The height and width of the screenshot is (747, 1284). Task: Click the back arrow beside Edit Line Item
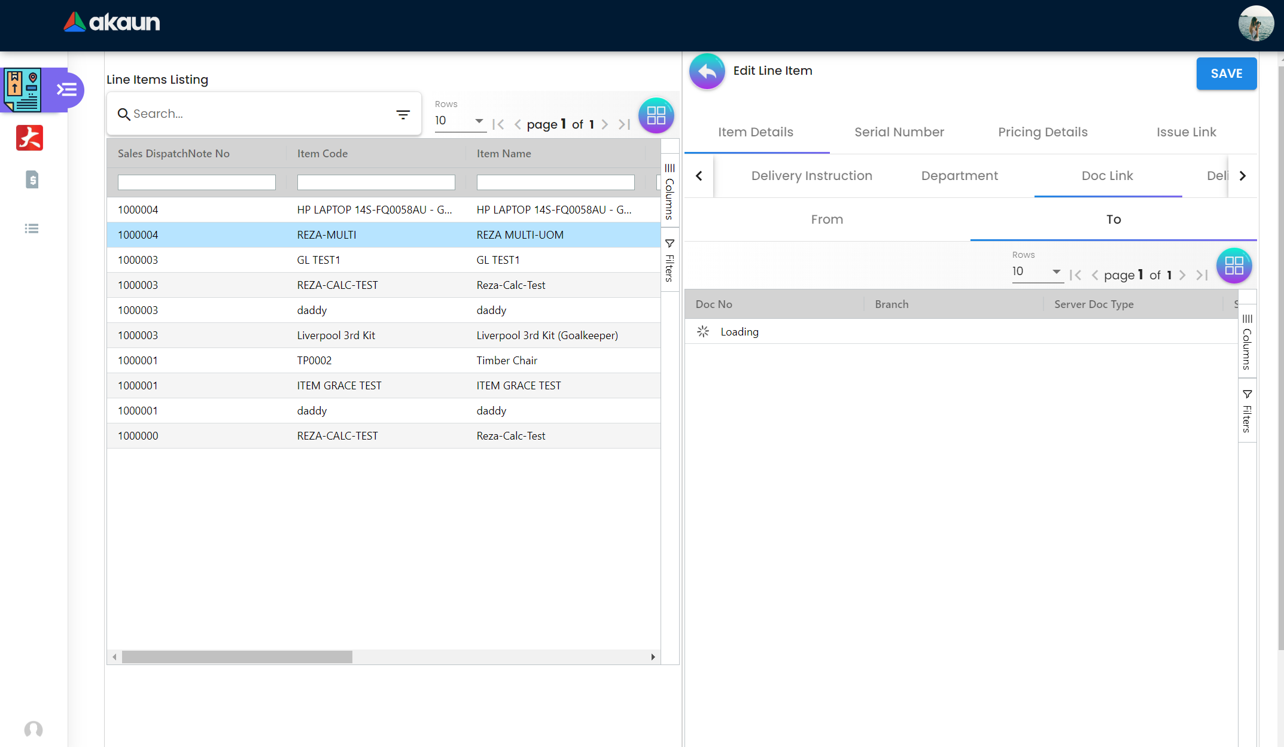click(x=707, y=71)
